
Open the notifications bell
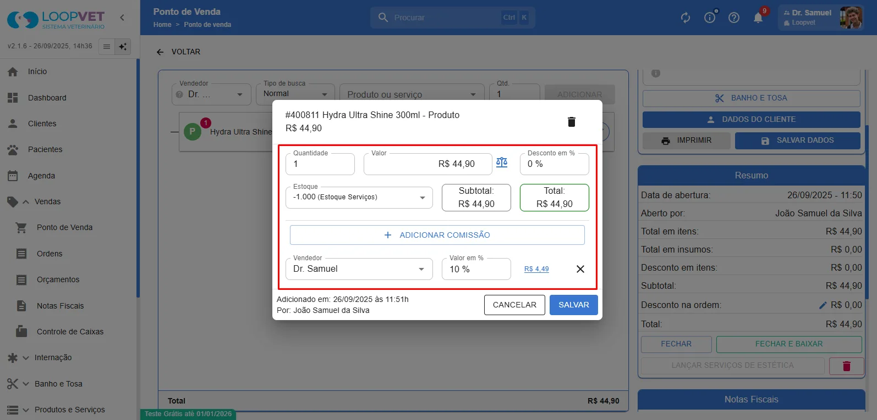click(x=758, y=18)
